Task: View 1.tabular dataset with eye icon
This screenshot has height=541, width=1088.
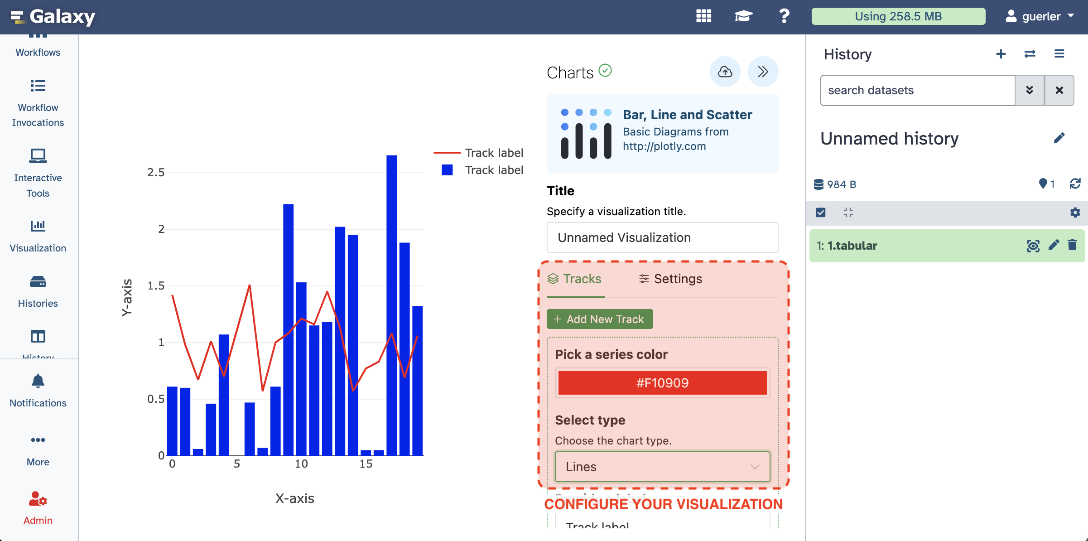Action: [x=1033, y=246]
